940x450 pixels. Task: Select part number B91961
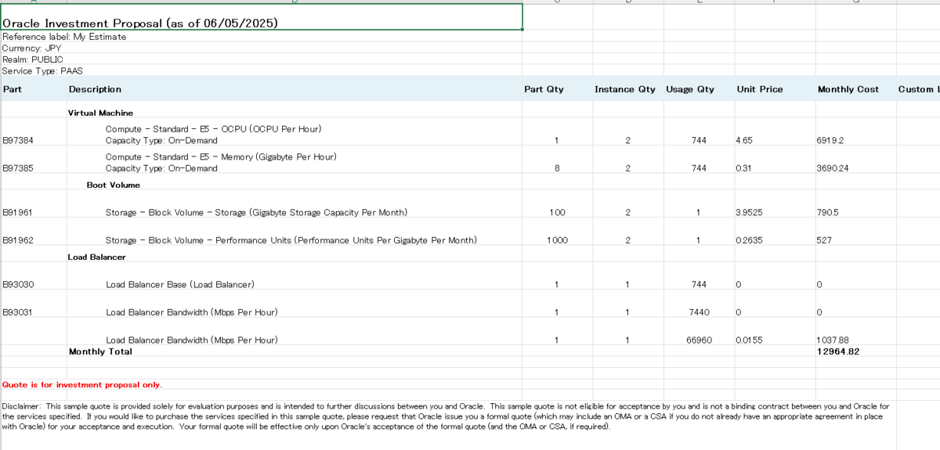18,212
